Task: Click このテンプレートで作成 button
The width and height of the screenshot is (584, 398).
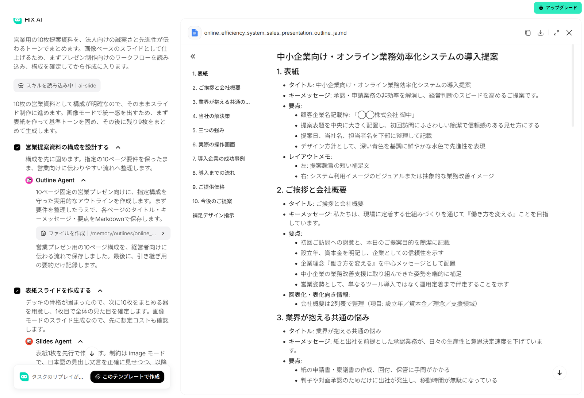Action: (x=127, y=377)
